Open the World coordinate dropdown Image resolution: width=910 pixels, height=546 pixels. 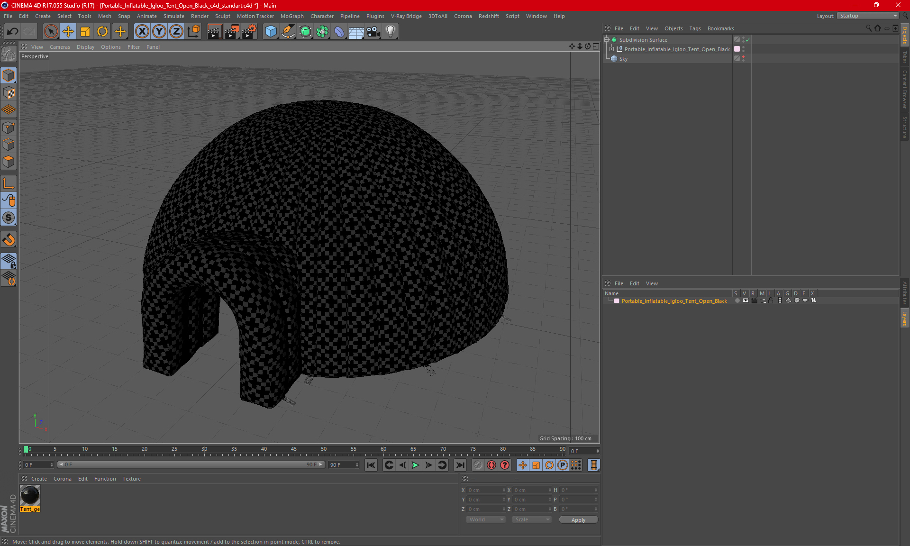486,519
